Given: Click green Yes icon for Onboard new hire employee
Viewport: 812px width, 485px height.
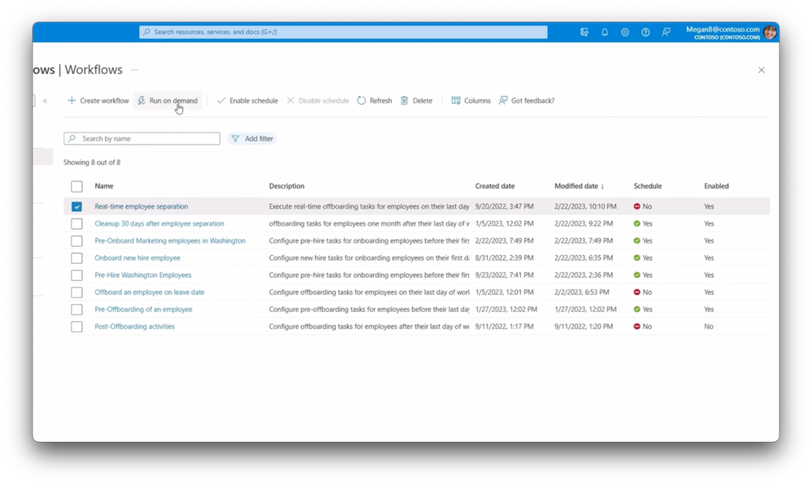Looking at the screenshot, I should tap(637, 258).
